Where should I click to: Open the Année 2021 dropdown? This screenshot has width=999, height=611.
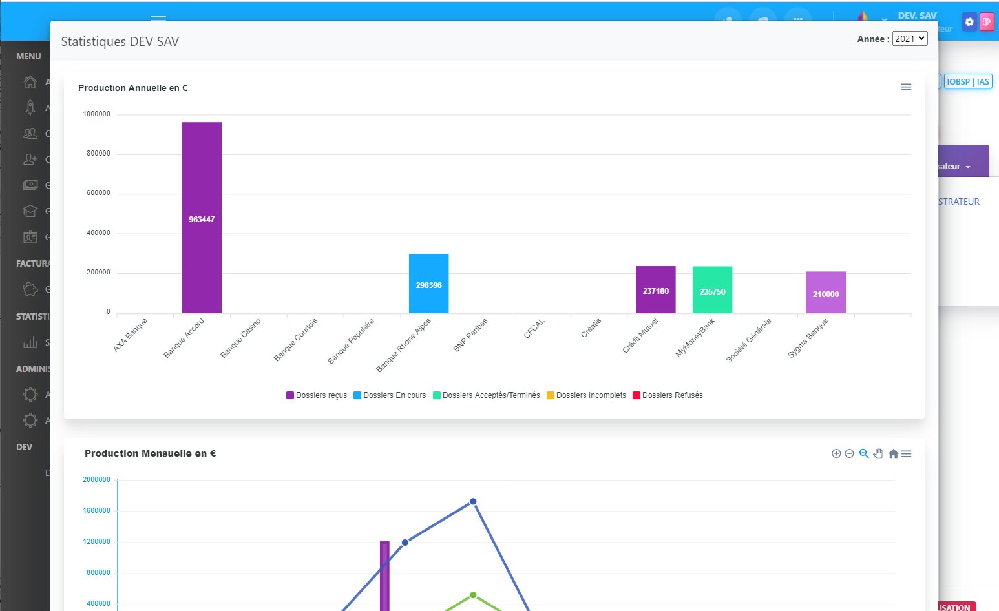coord(910,39)
